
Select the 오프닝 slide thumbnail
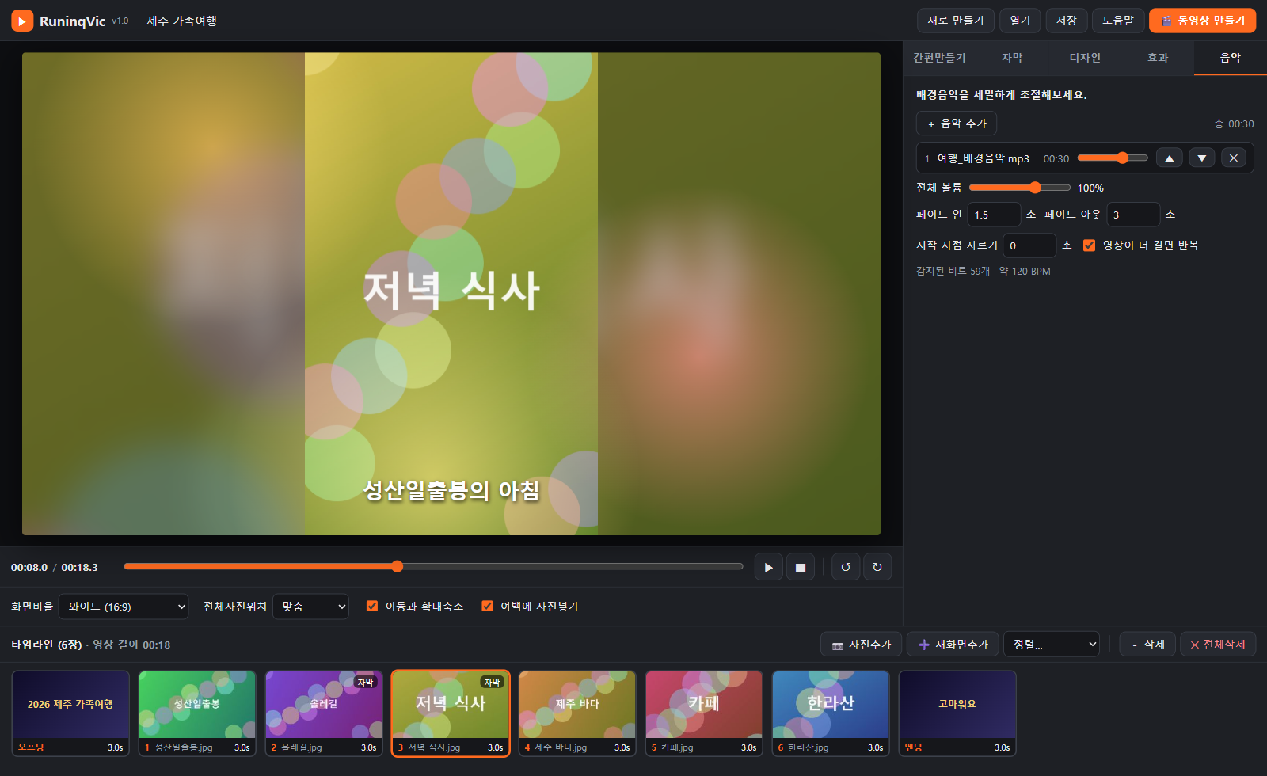click(70, 713)
